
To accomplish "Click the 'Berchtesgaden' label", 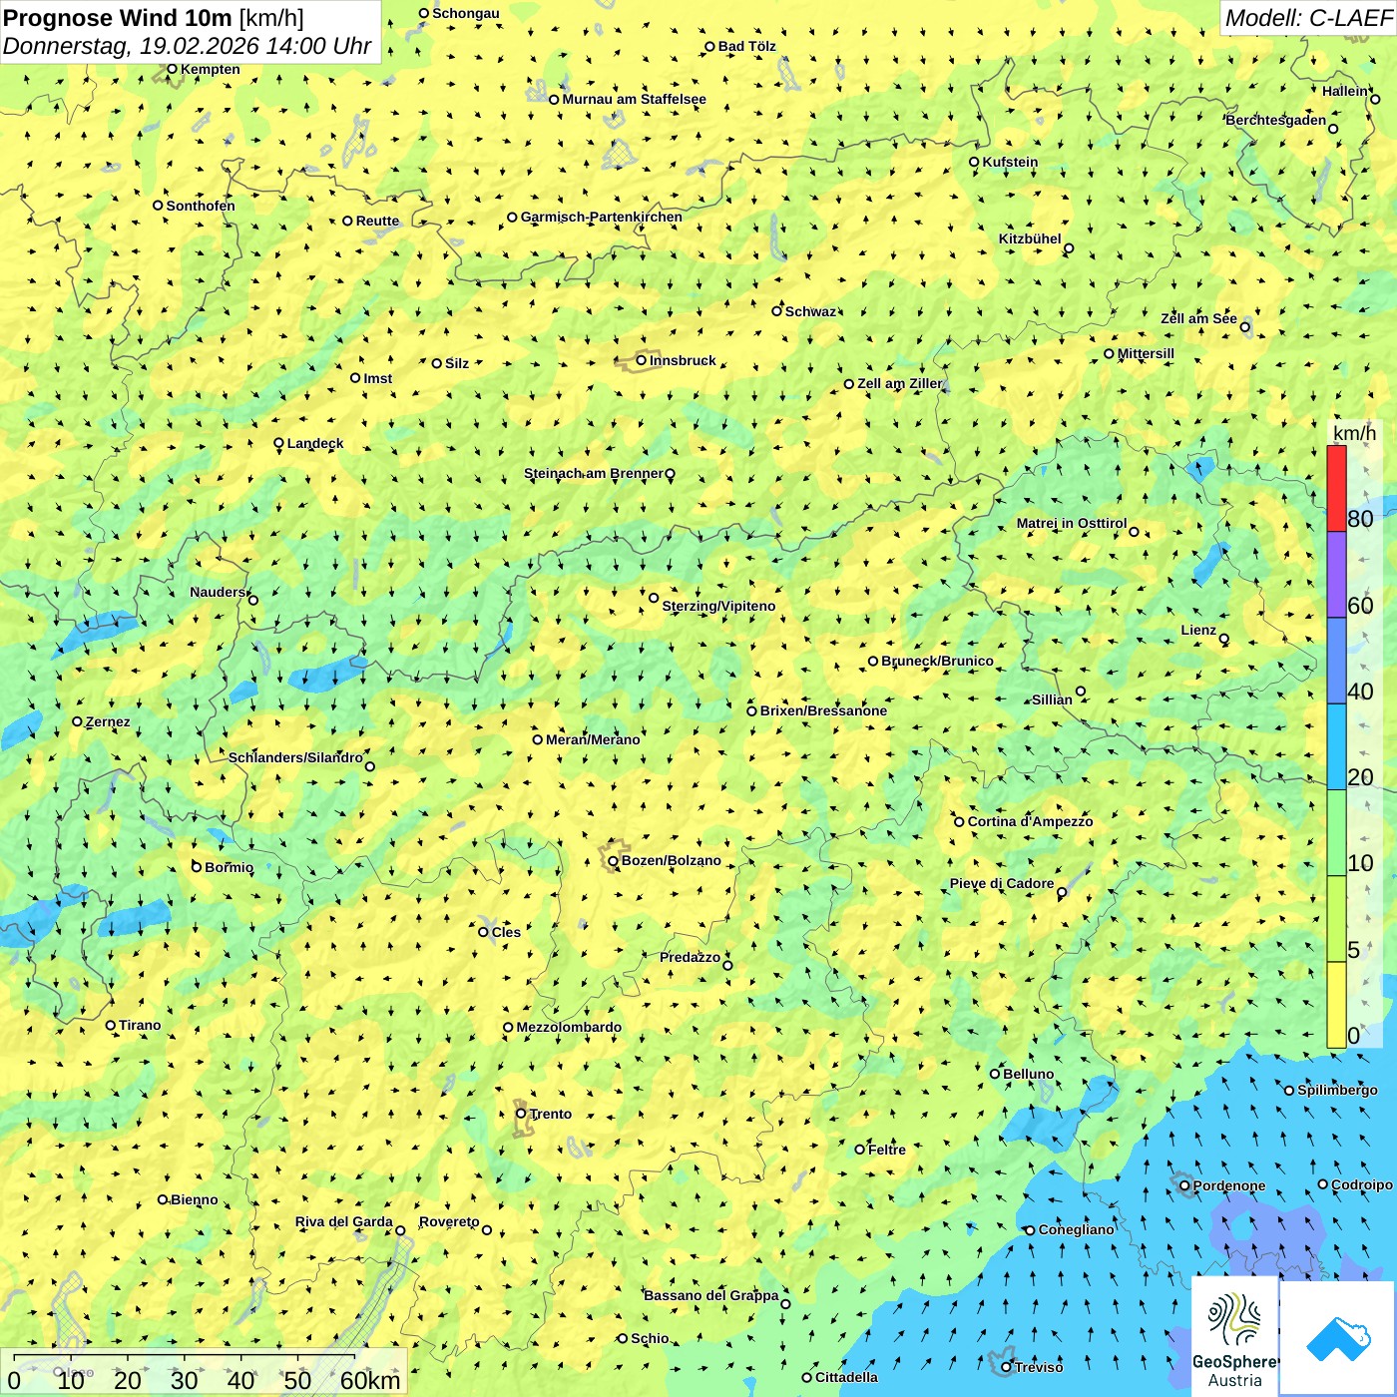I will coord(1276,120).
